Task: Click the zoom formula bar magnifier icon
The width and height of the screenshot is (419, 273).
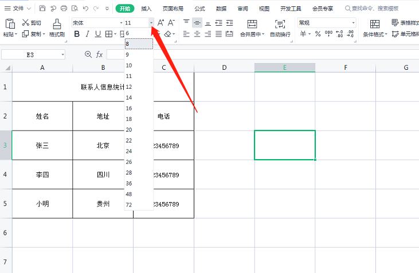Action: (88, 54)
